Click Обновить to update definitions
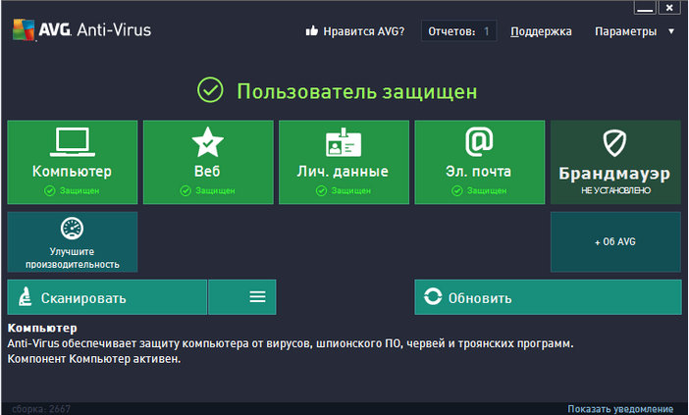The width and height of the screenshot is (689, 415). point(548,297)
